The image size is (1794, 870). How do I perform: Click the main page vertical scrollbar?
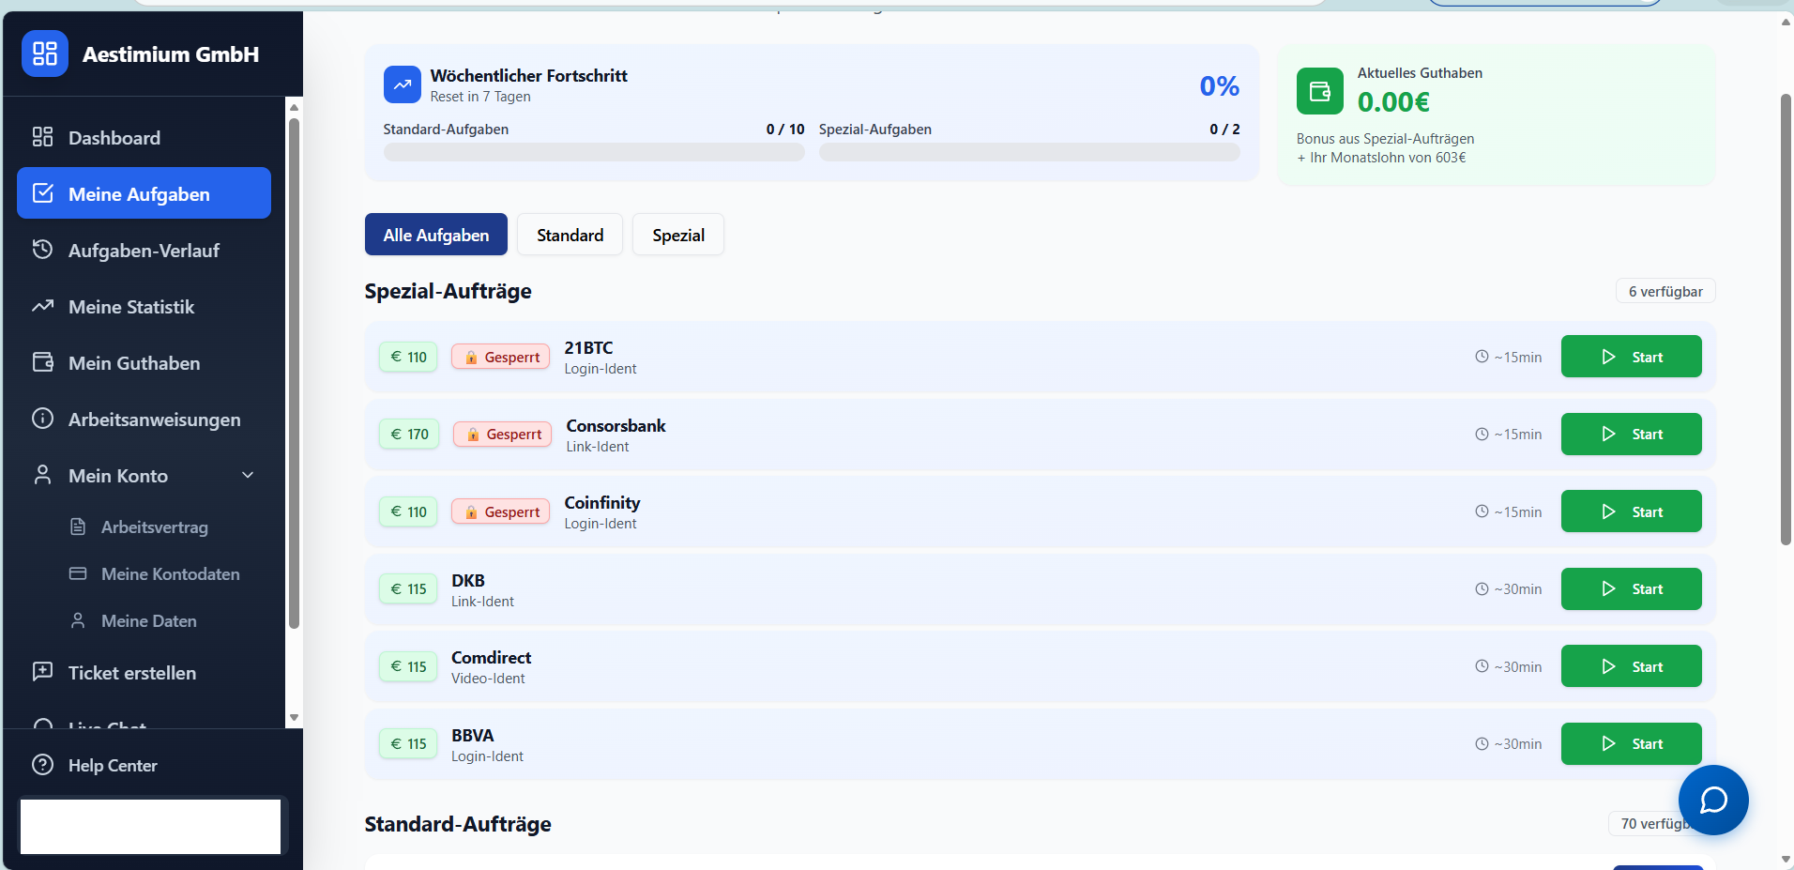(1786, 319)
